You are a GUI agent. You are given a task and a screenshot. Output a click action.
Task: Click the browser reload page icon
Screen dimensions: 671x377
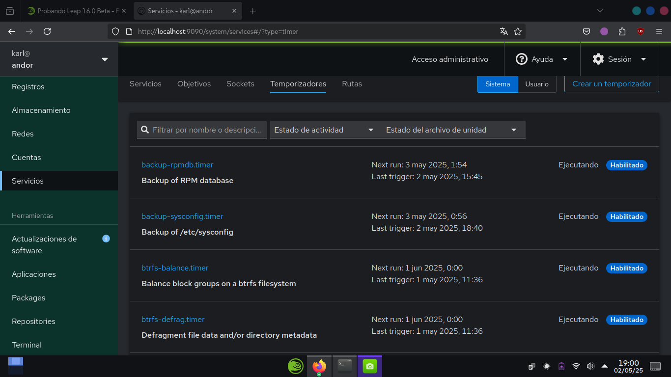coord(47,31)
